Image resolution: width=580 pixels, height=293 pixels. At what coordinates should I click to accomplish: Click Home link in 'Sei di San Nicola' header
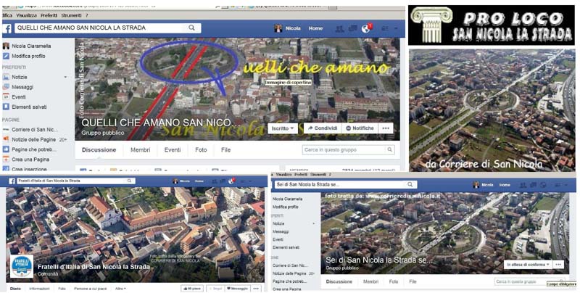pos(505,185)
